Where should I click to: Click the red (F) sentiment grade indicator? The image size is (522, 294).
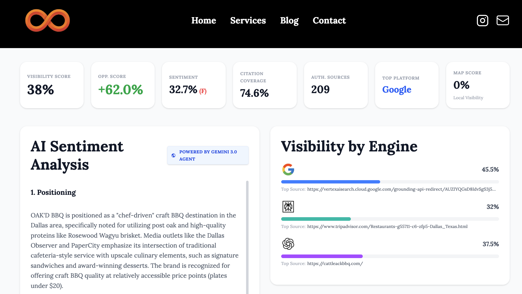coord(203,91)
